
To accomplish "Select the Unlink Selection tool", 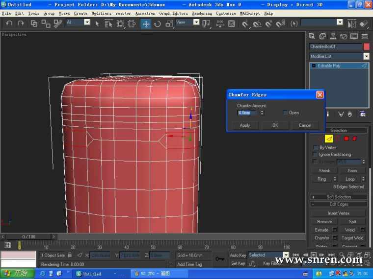I will [x=46, y=23].
